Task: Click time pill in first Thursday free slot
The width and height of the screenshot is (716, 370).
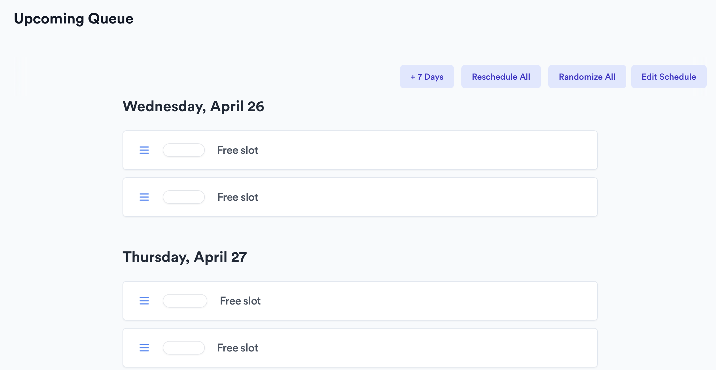Action: pyautogui.click(x=185, y=301)
